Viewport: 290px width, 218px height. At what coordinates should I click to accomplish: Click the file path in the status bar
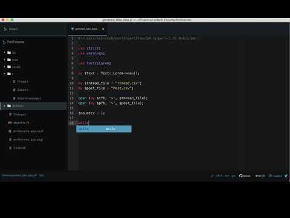tap(19, 176)
